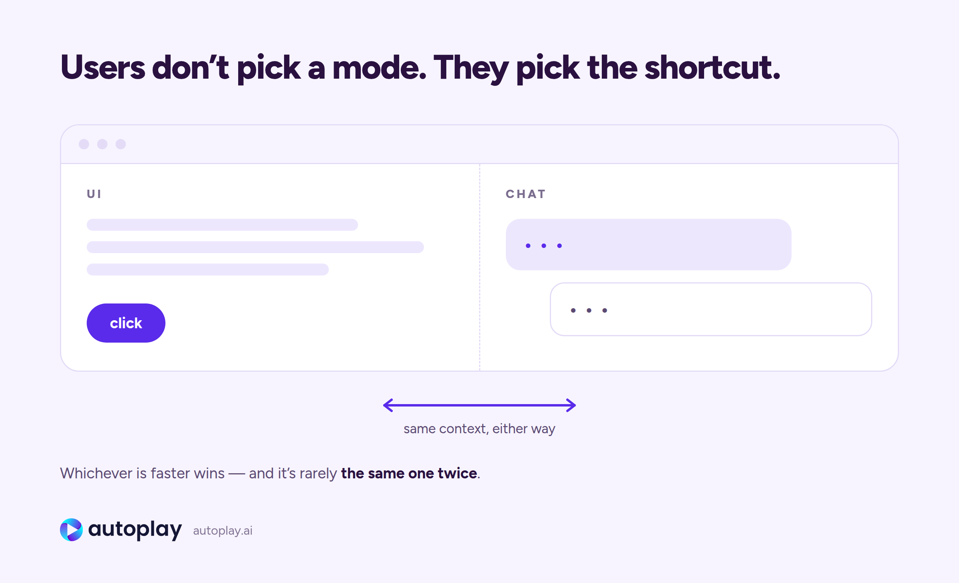Click the middle window control dot
The width and height of the screenshot is (959, 583).
pyautogui.click(x=102, y=144)
